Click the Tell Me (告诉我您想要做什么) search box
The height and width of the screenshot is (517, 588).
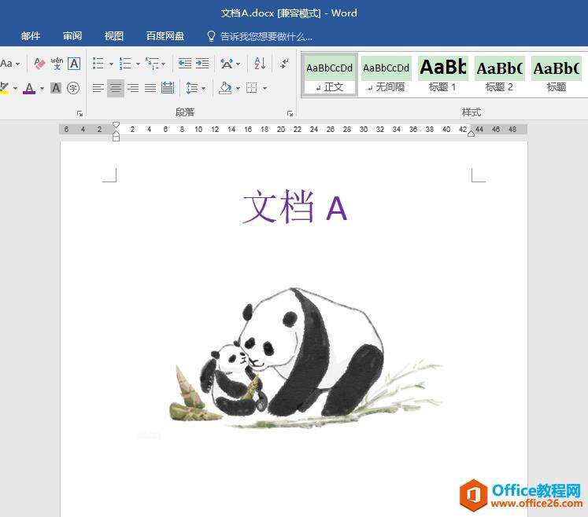[x=266, y=36]
